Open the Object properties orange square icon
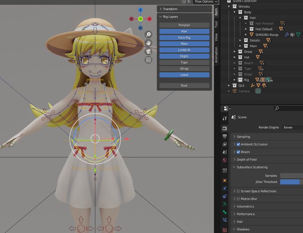Viewport: 303px width, 233px height. [x=225, y=180]
